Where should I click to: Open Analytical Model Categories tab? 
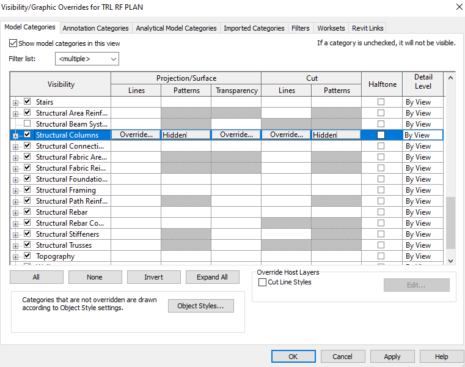(x=176, y=28)
